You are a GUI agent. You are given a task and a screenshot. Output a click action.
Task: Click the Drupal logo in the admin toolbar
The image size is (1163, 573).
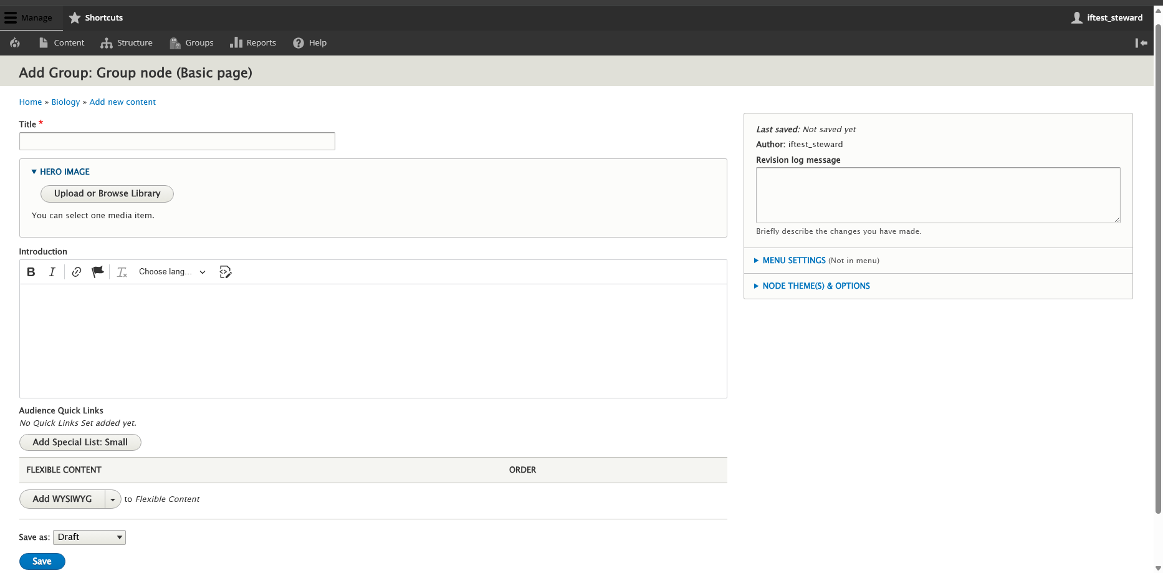(x=14, y=42)
